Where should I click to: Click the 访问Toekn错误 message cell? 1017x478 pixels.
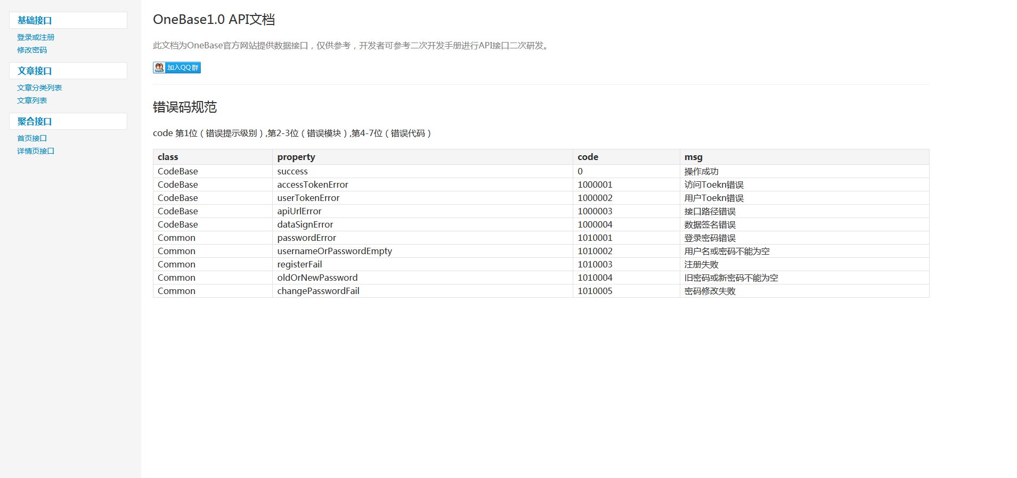point(804,185)
